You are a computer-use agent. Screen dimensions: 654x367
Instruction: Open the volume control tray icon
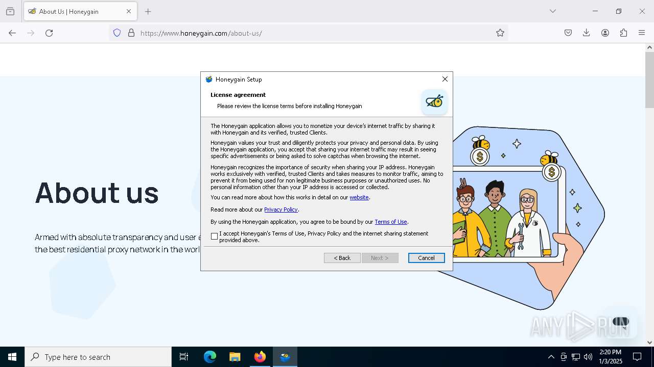click(588, 357)
